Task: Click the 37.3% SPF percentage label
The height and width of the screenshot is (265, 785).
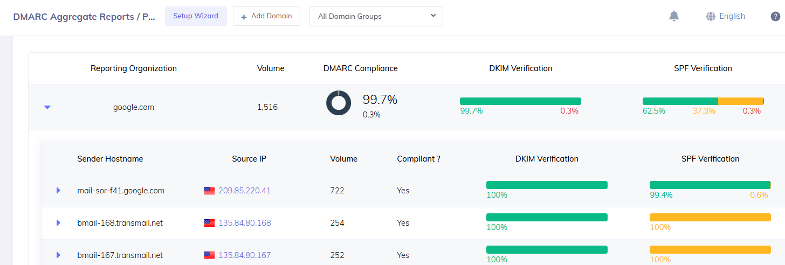Action: (x=704, y=111)
